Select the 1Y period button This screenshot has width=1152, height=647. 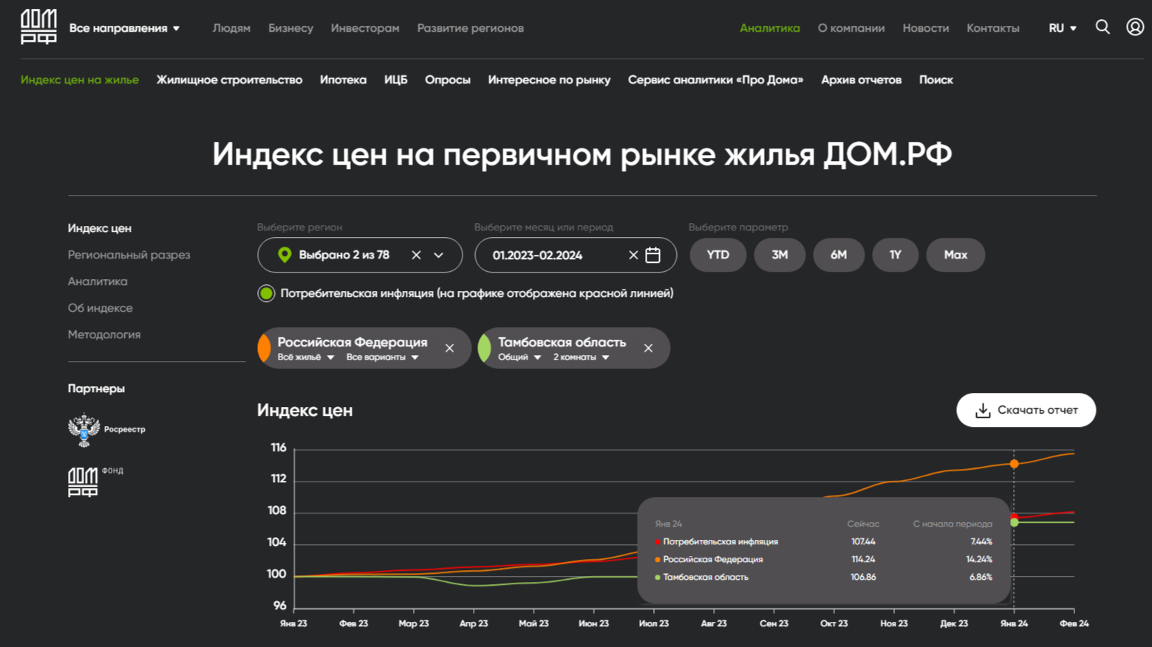896,255
